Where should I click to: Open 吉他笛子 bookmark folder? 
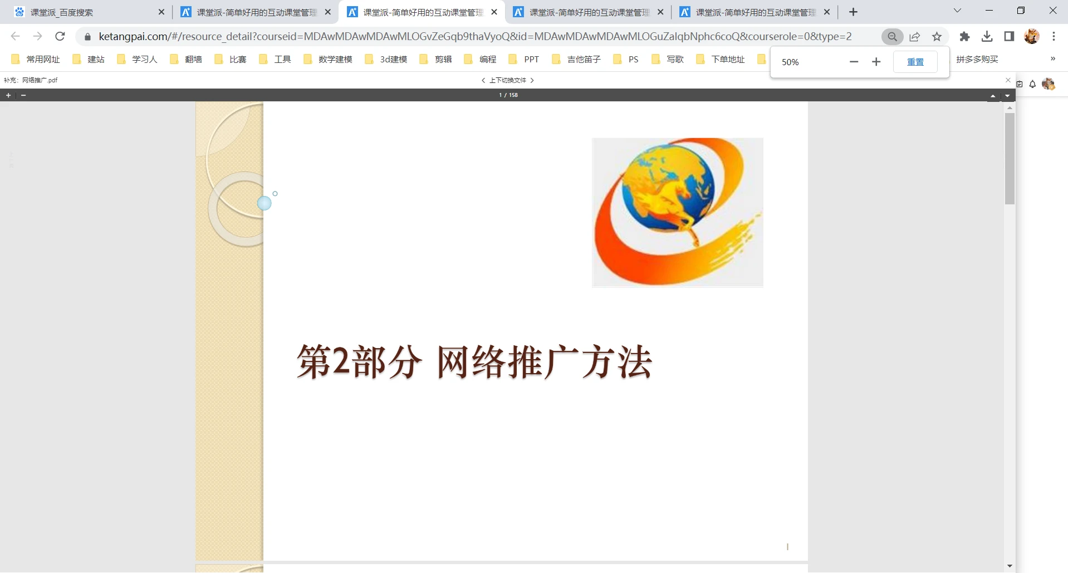[x=576, y=59]
